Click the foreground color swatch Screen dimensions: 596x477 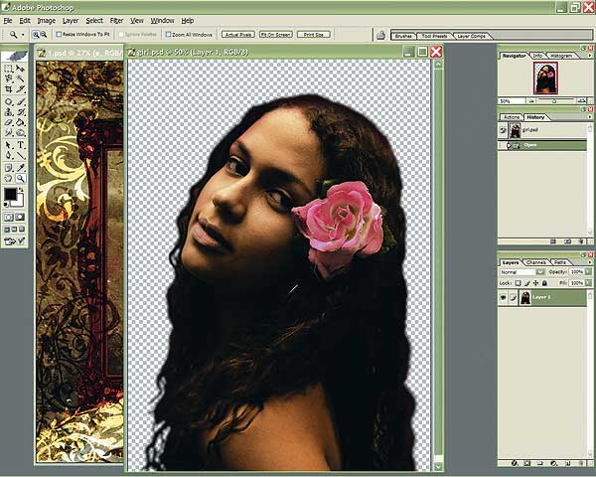11,194
